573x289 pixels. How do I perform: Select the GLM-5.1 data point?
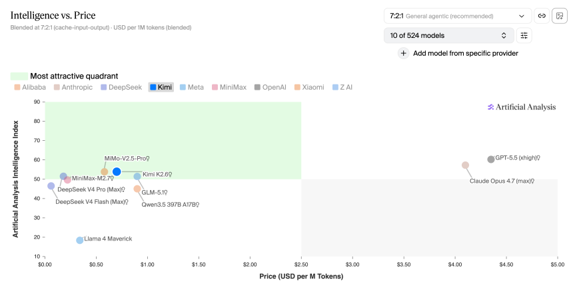137,176
